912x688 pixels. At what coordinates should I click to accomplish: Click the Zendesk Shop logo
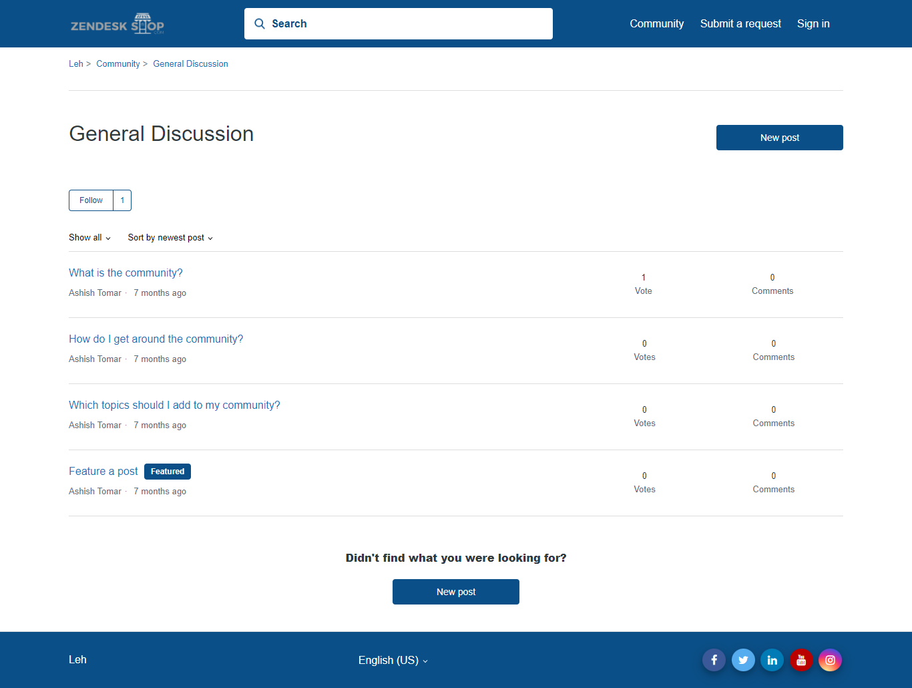coord(118,24)
